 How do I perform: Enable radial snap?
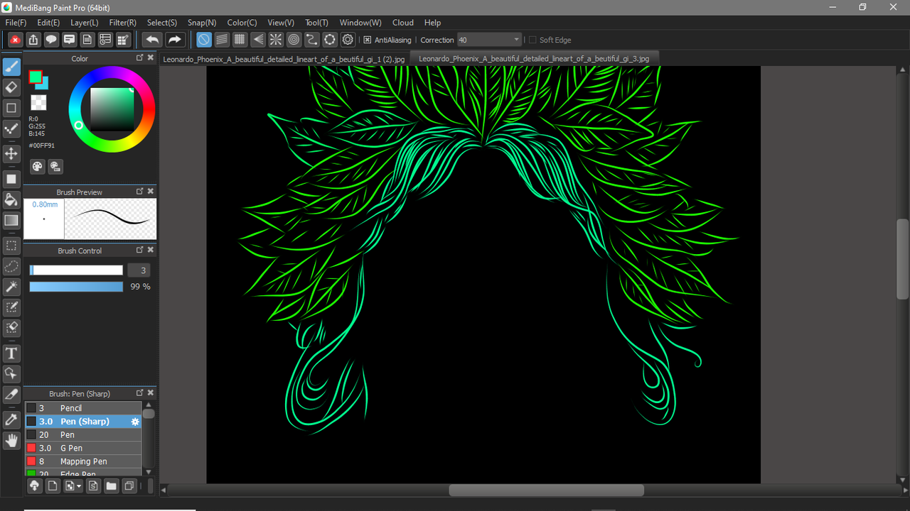tap(276, 40)
